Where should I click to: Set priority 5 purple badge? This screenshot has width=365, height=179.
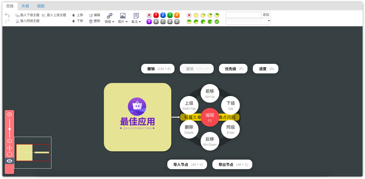point(149,21)
